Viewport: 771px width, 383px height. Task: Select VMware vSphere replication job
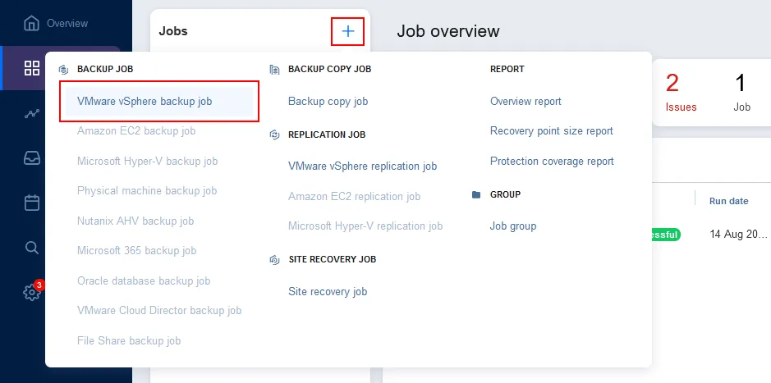[362, 166]
